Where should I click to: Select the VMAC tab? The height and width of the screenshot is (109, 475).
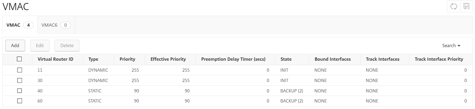20,25
